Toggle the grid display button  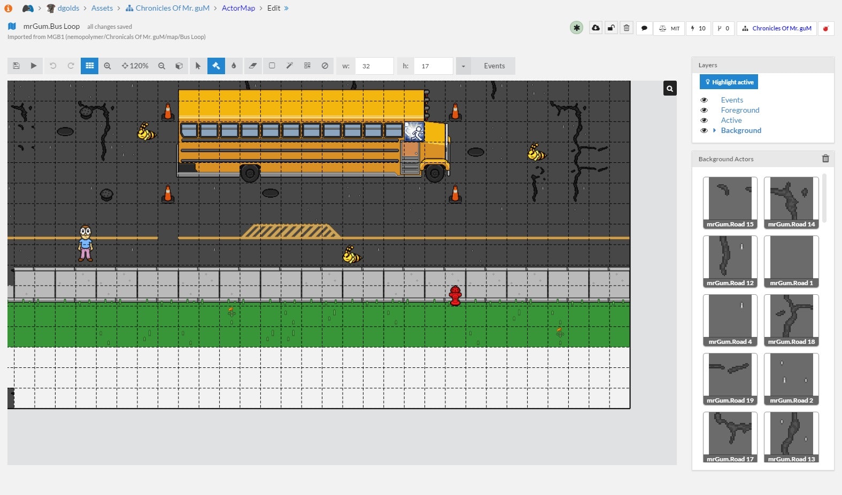(90, 66)
